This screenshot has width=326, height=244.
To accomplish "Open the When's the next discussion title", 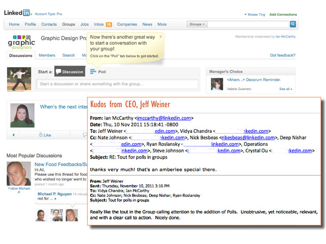I will point(64,107).
